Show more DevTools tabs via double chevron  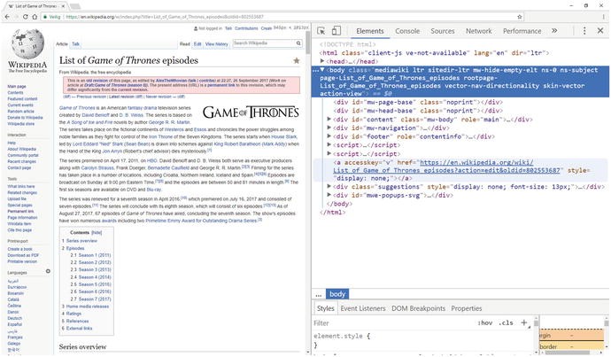pos(554,31)
